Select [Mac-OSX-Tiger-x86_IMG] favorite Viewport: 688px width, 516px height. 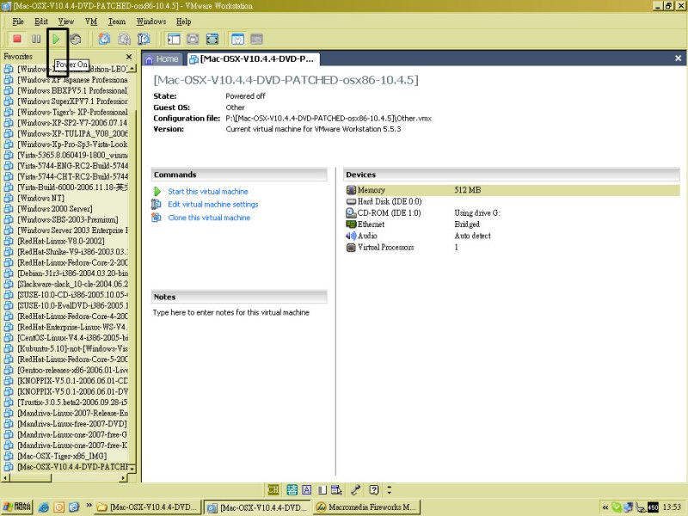[x=61, y=456]
